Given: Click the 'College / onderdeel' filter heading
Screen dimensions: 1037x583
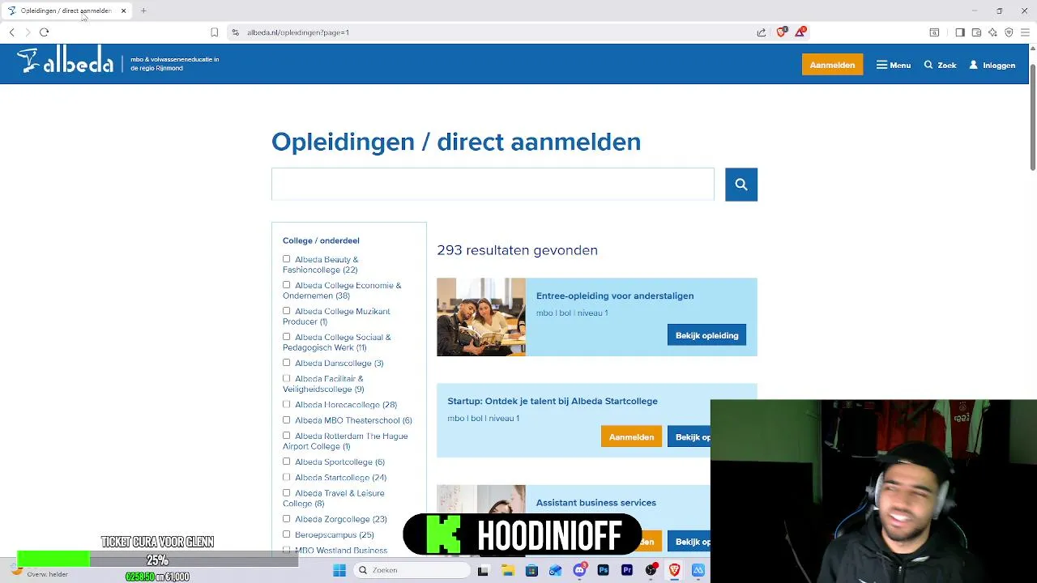Looking at the screenshot, I should click(x=321, y=240).
